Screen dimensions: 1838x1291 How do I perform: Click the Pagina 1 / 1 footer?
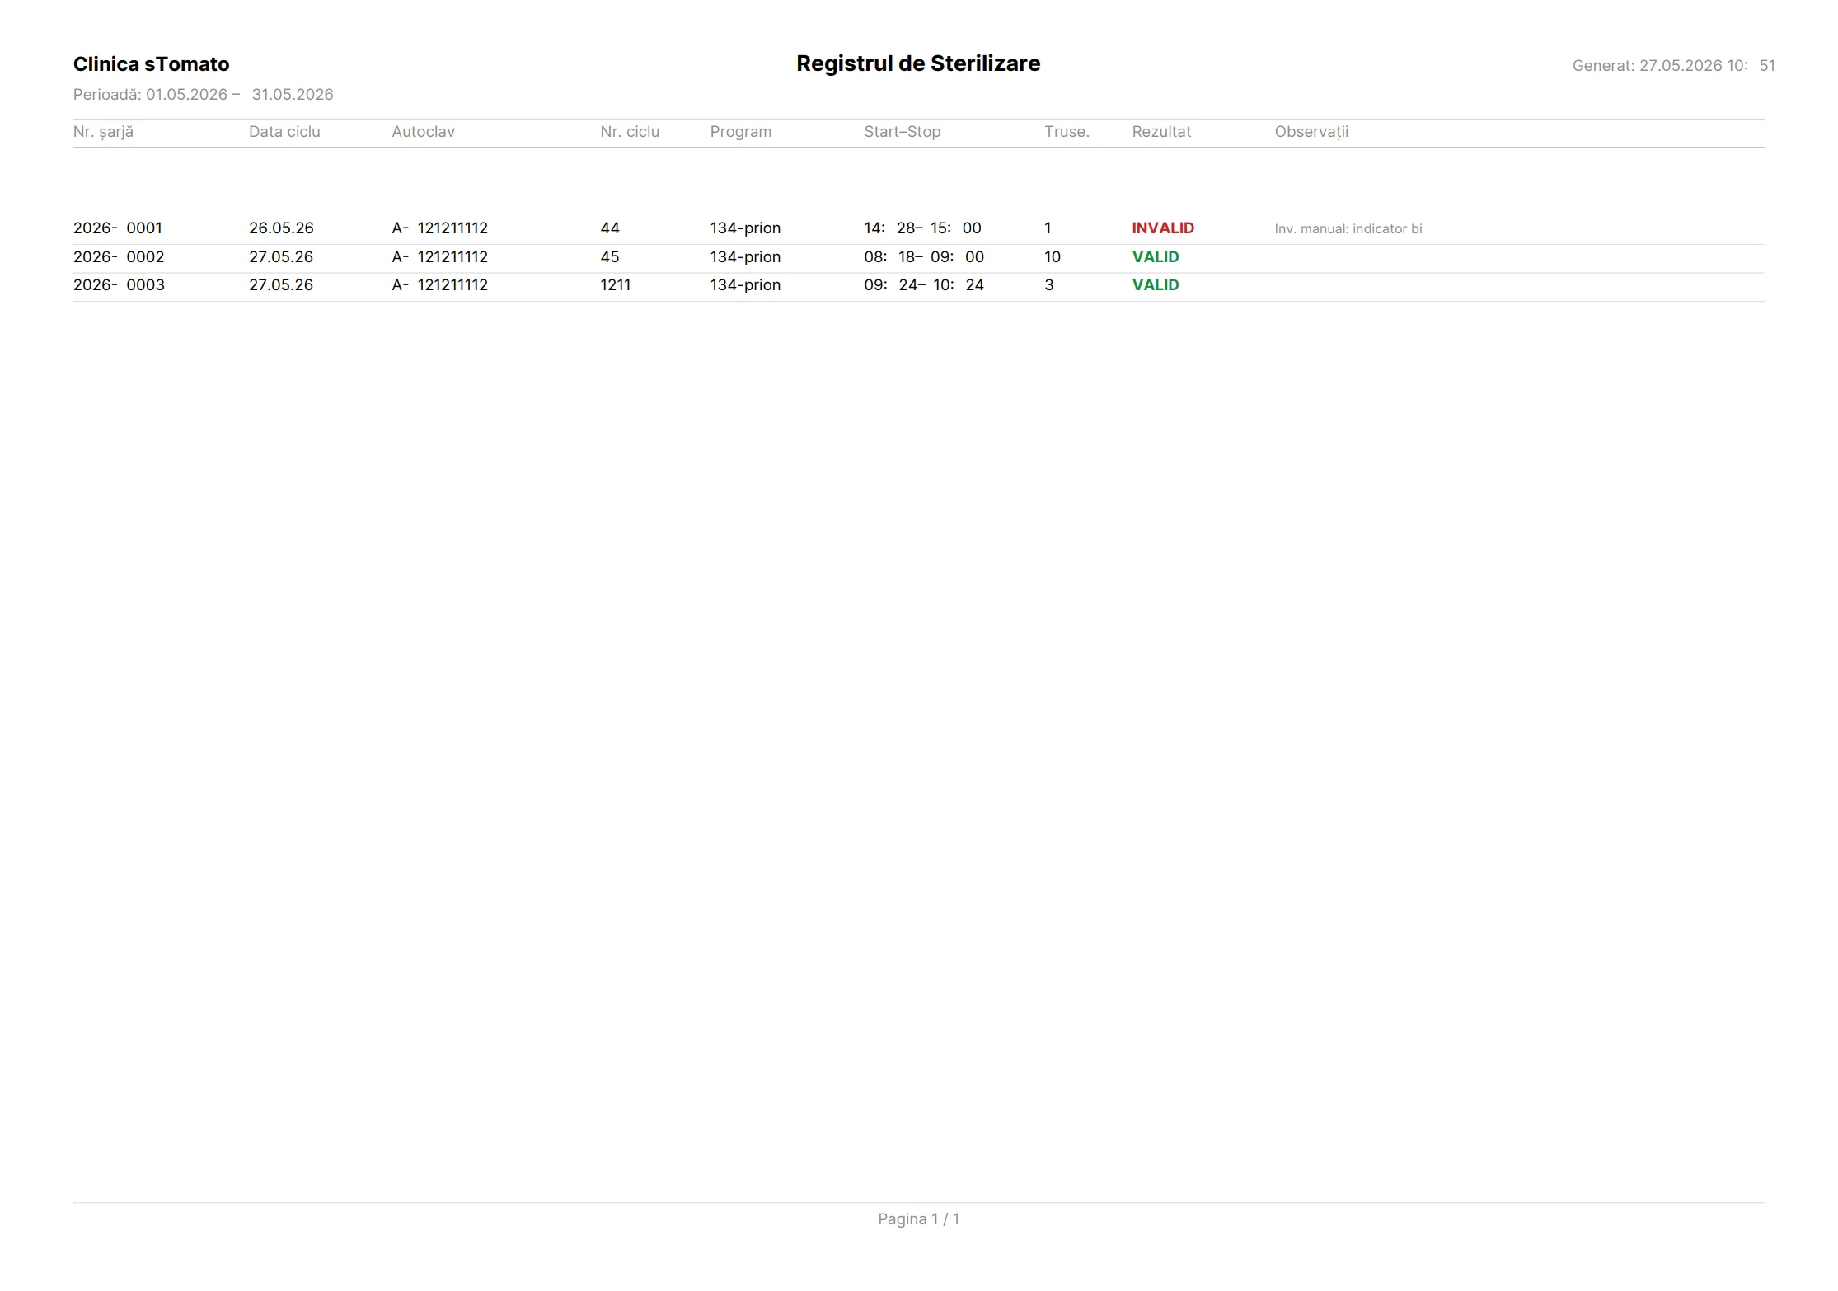(x=918, y=1219)
